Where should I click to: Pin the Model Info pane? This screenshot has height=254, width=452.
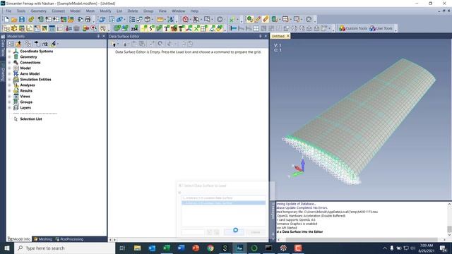(x=98, y=36)
